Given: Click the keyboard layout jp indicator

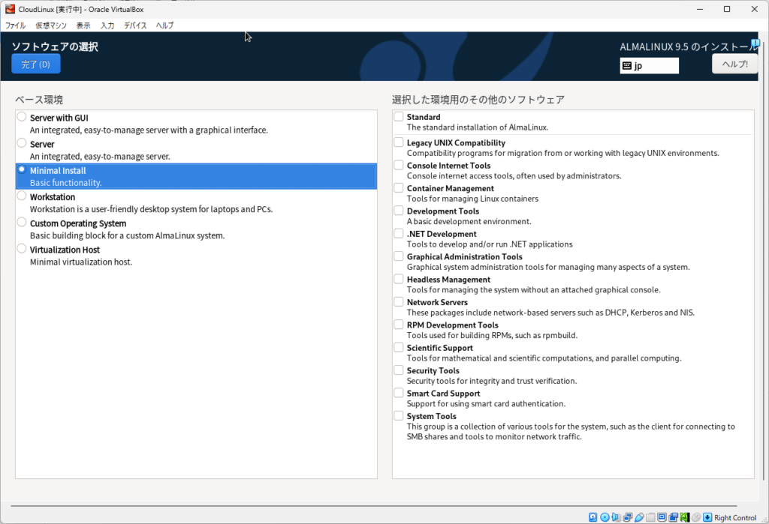Looking at the screenshot, I should [x=649, y=66].
